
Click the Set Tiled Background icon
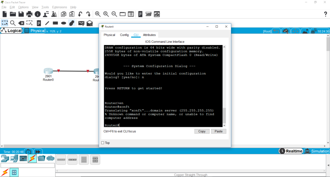pos(305,31)
